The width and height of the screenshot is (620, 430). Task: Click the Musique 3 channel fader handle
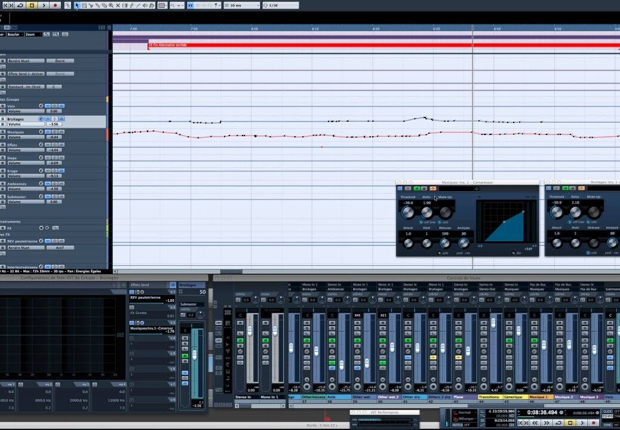594,350
